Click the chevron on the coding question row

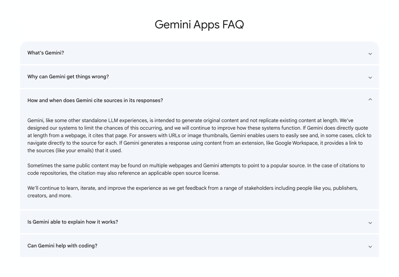(370, 246)
